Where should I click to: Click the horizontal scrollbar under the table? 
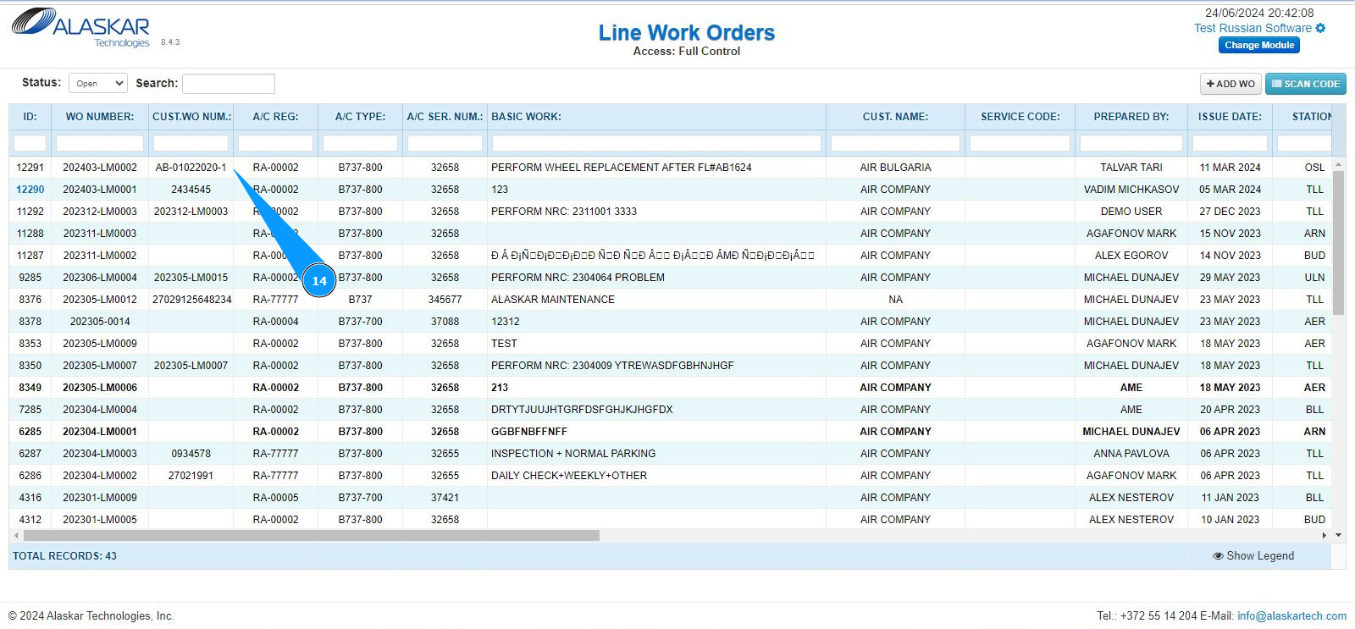tap(312, 535)
